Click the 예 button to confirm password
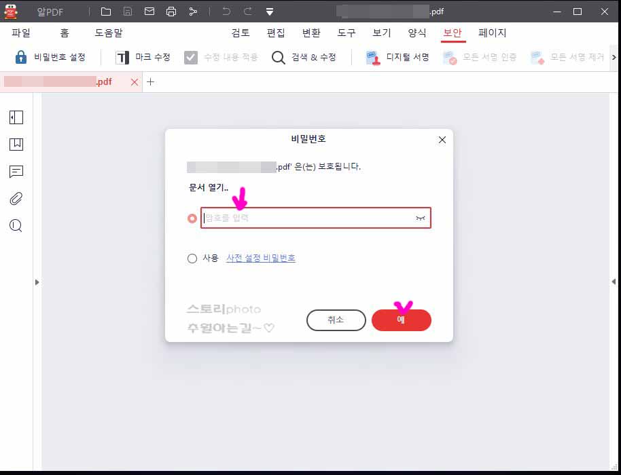The image size is (621, 475). pyautogui.click(x=401, y=320)
